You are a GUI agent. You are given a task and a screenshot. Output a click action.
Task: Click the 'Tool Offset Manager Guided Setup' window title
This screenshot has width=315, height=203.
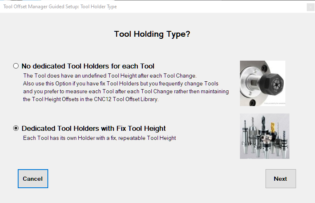[x=60, y=7]
